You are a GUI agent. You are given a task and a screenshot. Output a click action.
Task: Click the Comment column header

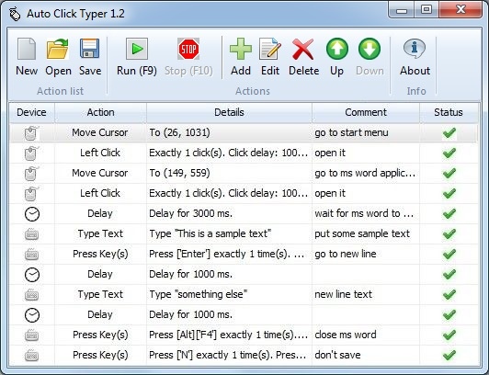click(366, 112)
